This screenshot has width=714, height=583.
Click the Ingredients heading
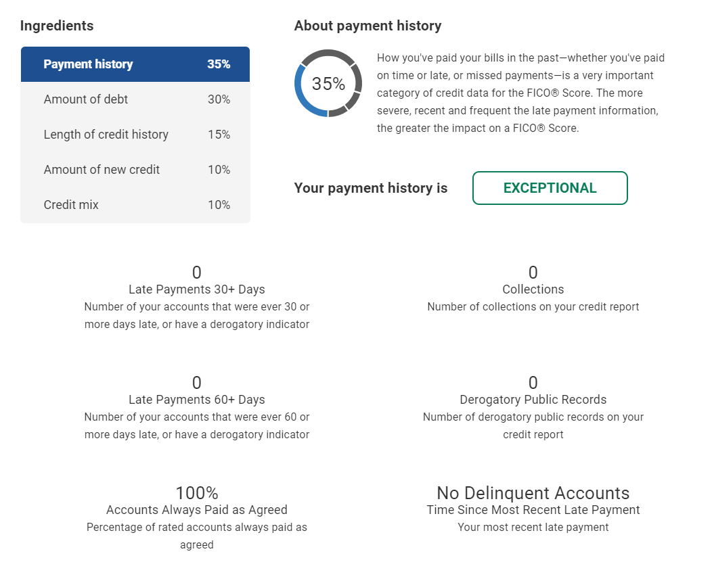pos(57,26)
